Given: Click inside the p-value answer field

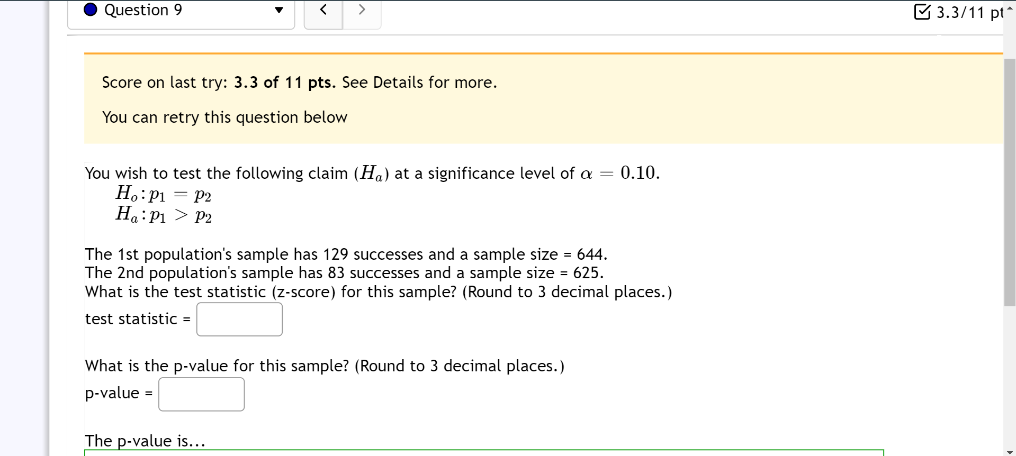Looking at the screenshot, I should 201,394.
